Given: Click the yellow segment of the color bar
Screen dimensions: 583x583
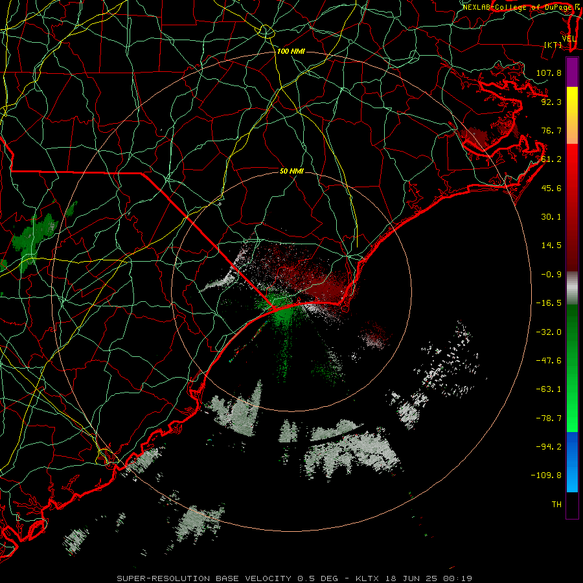Looking at the screenshot, I should pyautogui.click(x=572, y=115).
